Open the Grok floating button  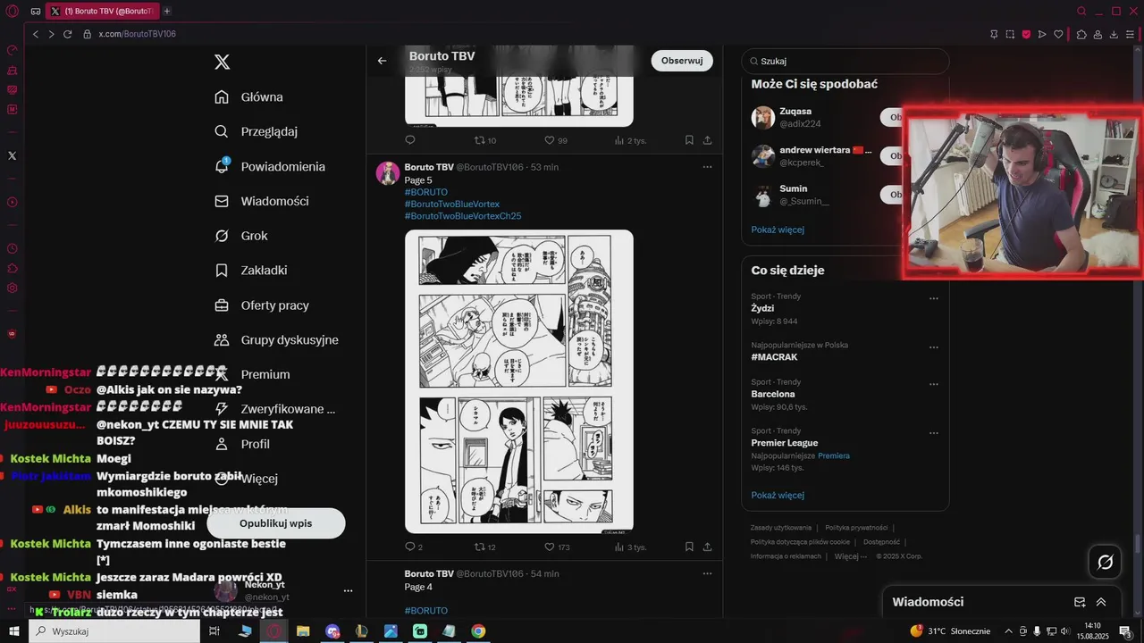1106,562
